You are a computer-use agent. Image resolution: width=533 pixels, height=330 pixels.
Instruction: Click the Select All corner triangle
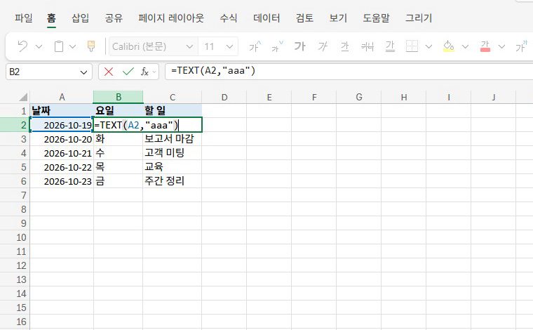pyautogui.click(x=22, y=98)
